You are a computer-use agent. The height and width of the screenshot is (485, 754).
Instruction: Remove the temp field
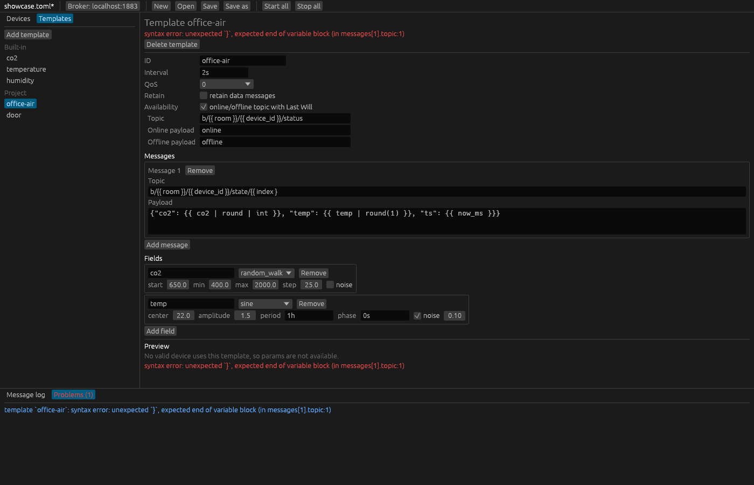pyautogui.click(x=312, y=304)
